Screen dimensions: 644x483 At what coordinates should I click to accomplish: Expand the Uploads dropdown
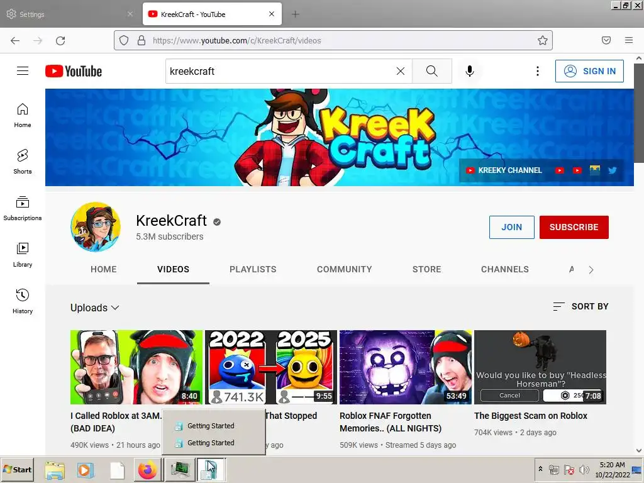pyautogui.click(x=95, y=308)
